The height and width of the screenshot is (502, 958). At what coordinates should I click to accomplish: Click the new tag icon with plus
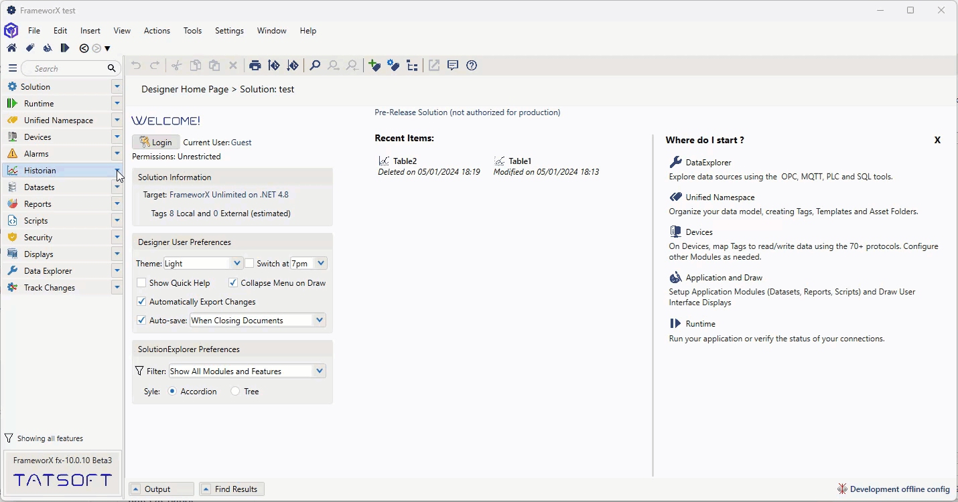coord(374,66)
